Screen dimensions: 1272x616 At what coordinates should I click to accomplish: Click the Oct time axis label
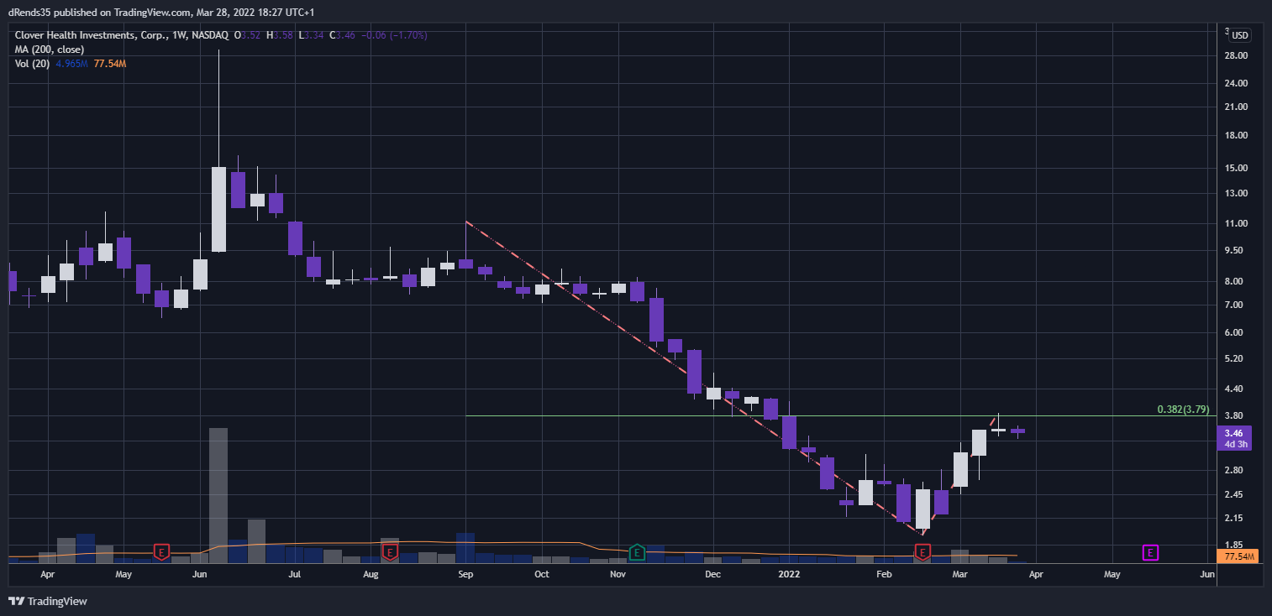click(x=542, y=575)
